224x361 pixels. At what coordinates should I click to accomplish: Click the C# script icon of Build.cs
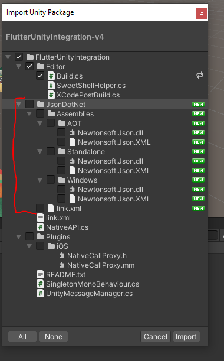51,76
